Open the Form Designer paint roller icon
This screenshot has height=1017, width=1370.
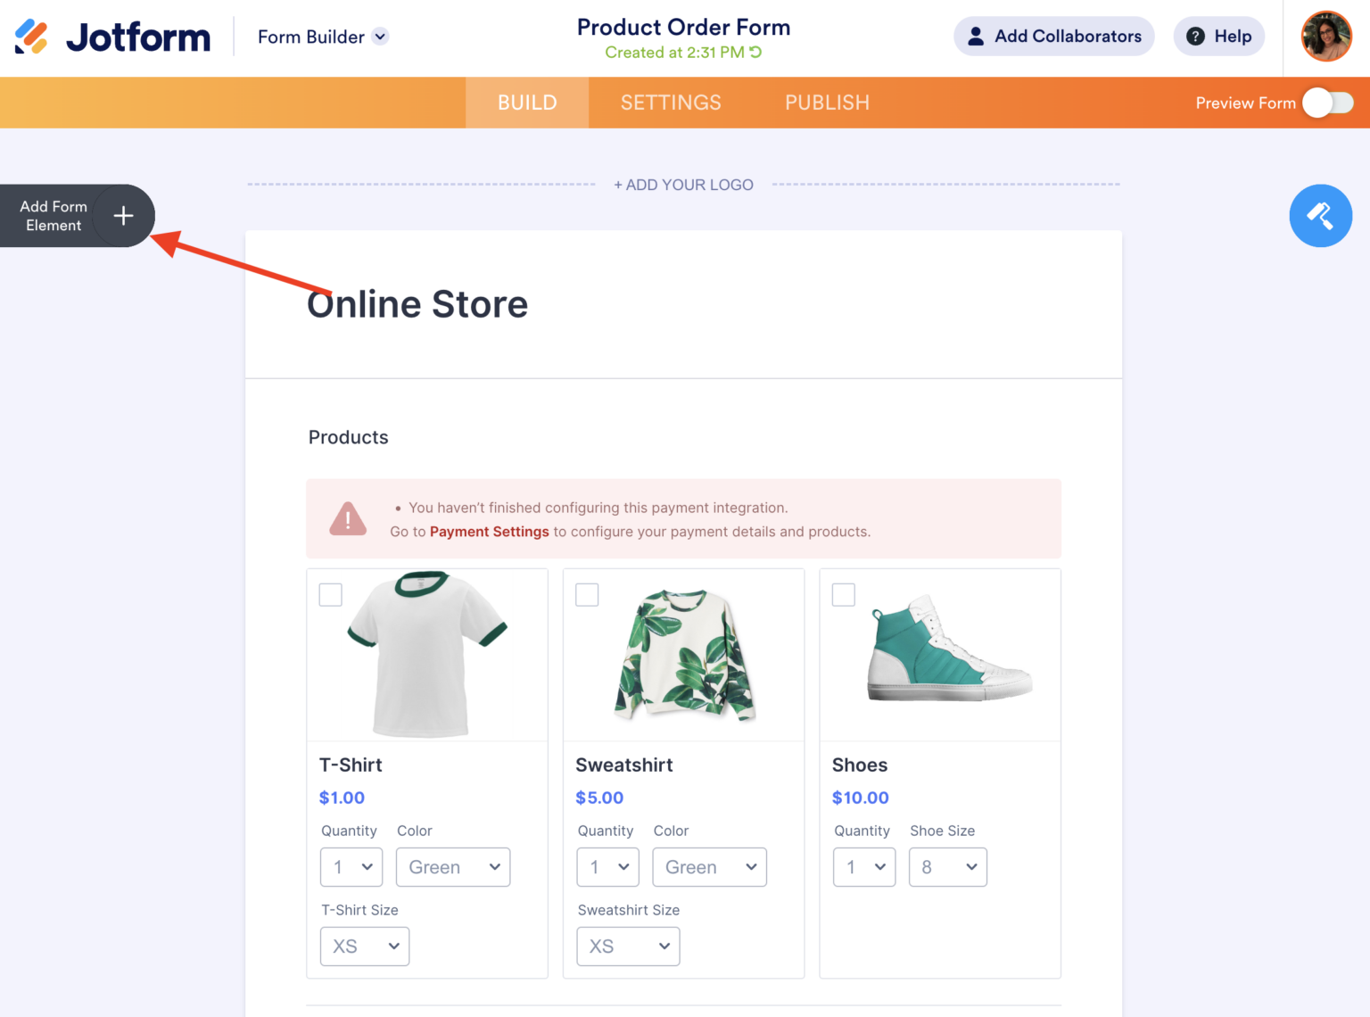(x=1321, y=215)
